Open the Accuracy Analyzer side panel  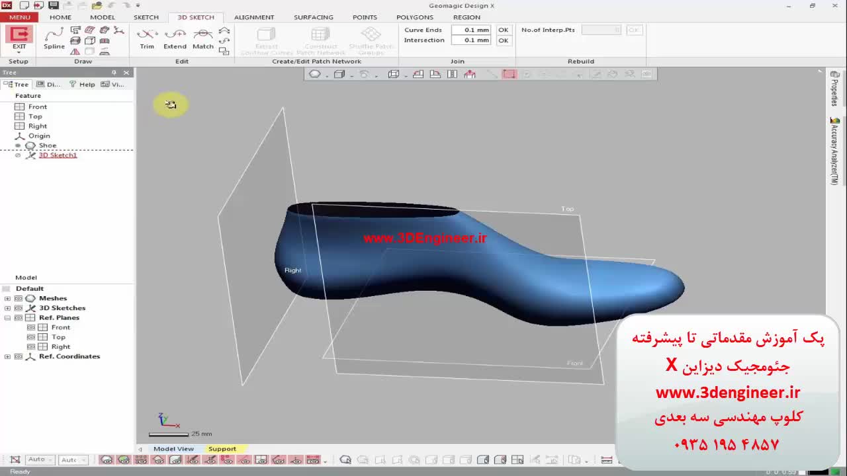tap(834, 152)
